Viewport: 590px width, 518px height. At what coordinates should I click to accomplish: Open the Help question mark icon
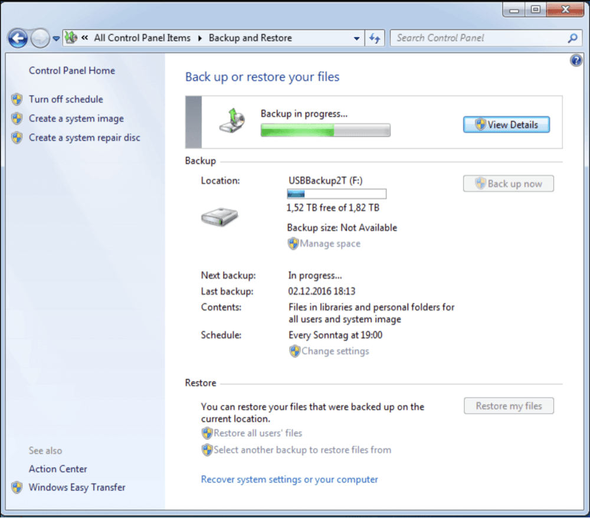tap(576, 60)
